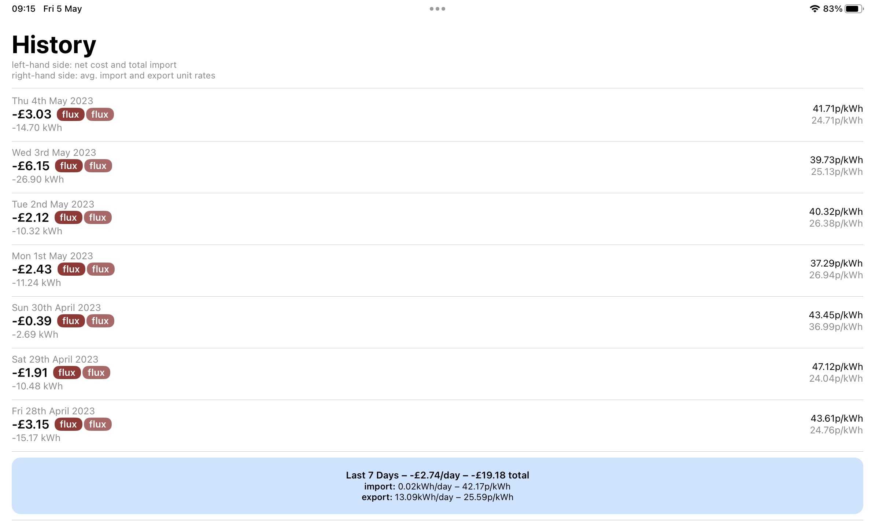Tap the Fri 5 May status bar date

(x=63, y=9)
